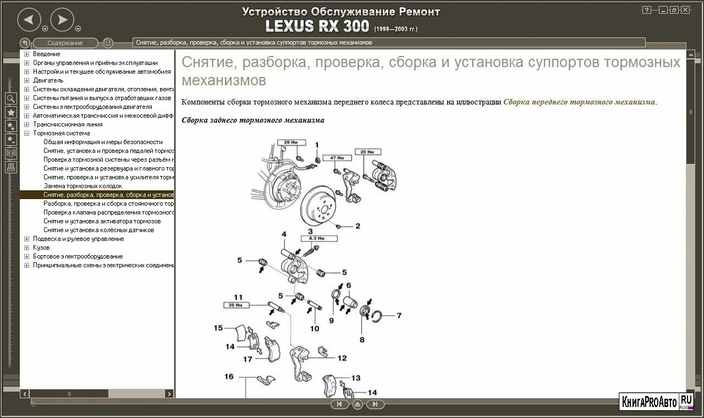Open Снятие и установка резервуара
Image resolution: width=704 pixels, height=418 pixels.
point(108,168)
